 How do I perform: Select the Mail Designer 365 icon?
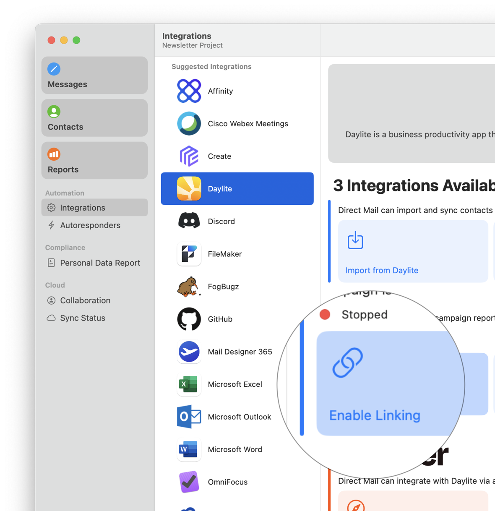(189, 352)
